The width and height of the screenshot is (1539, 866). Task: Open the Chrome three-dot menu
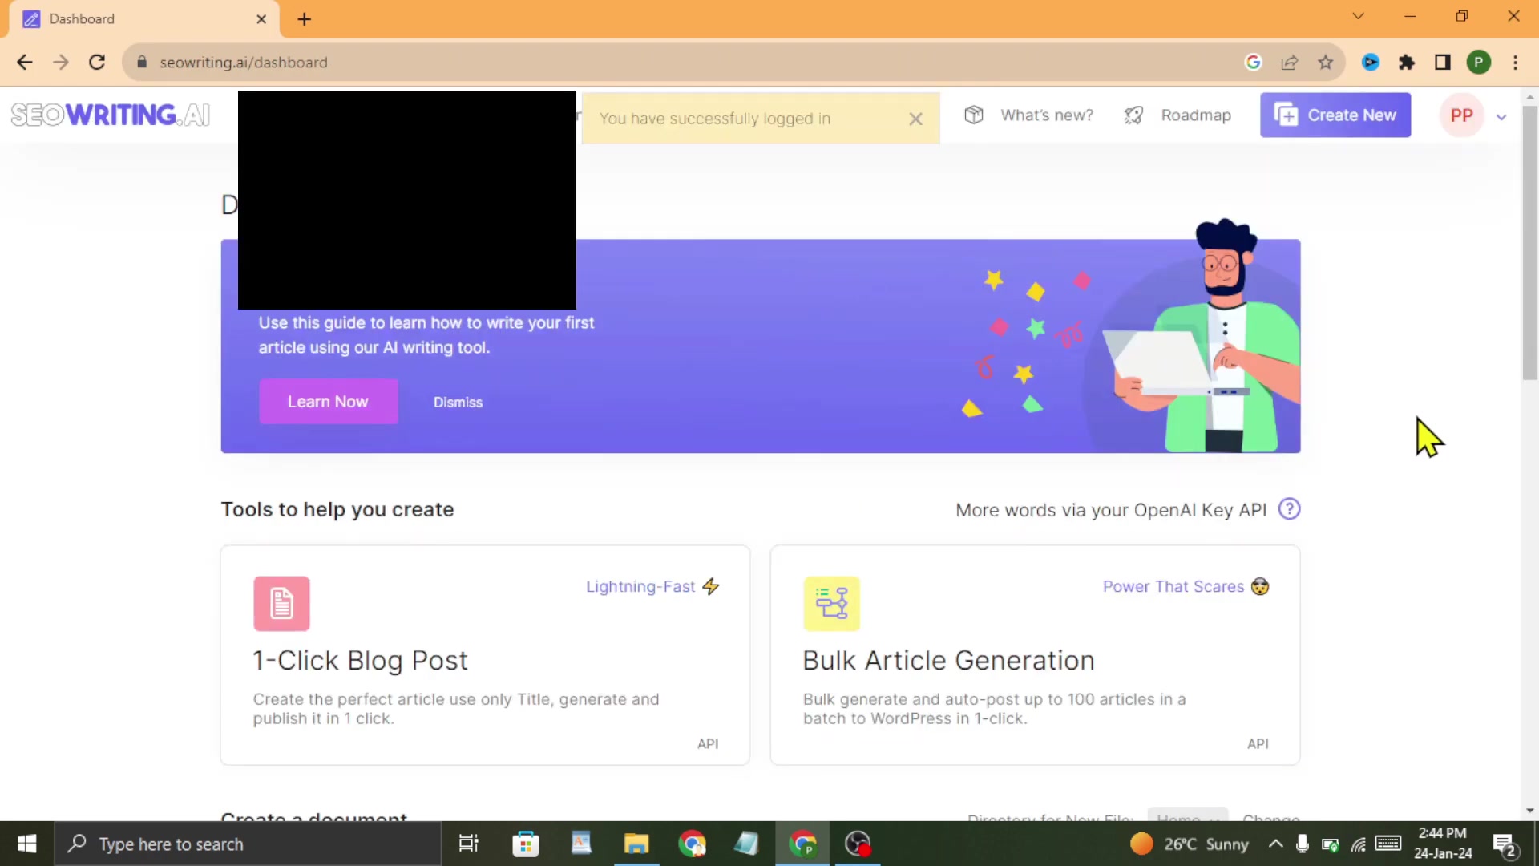tap(1515, 63)
